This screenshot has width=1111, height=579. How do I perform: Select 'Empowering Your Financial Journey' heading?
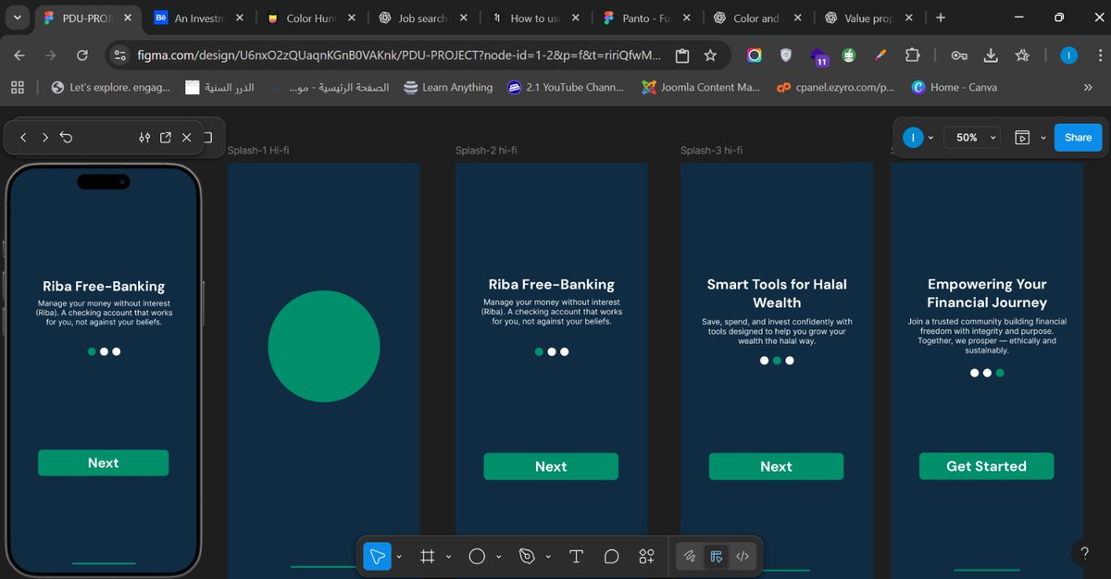[x=987, y=293]
